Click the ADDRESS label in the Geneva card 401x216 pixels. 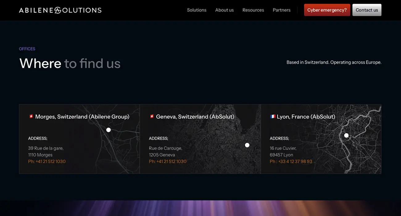click(x=159, y=139)
